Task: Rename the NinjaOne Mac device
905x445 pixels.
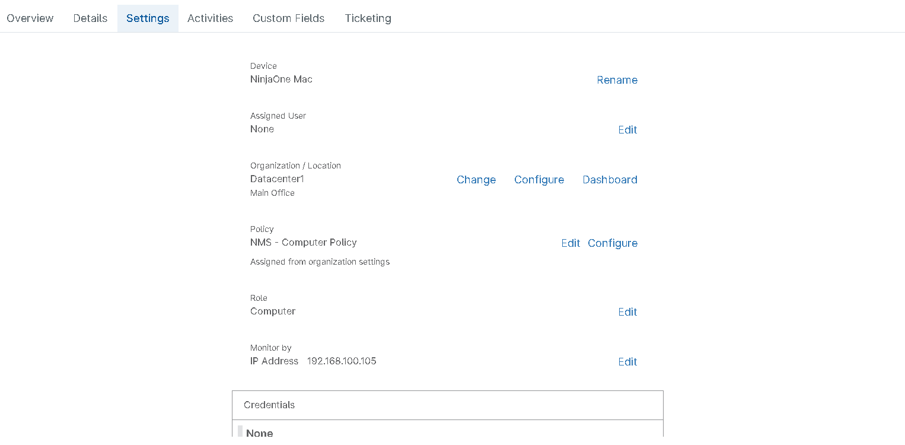Action: [x=617, y=80]
